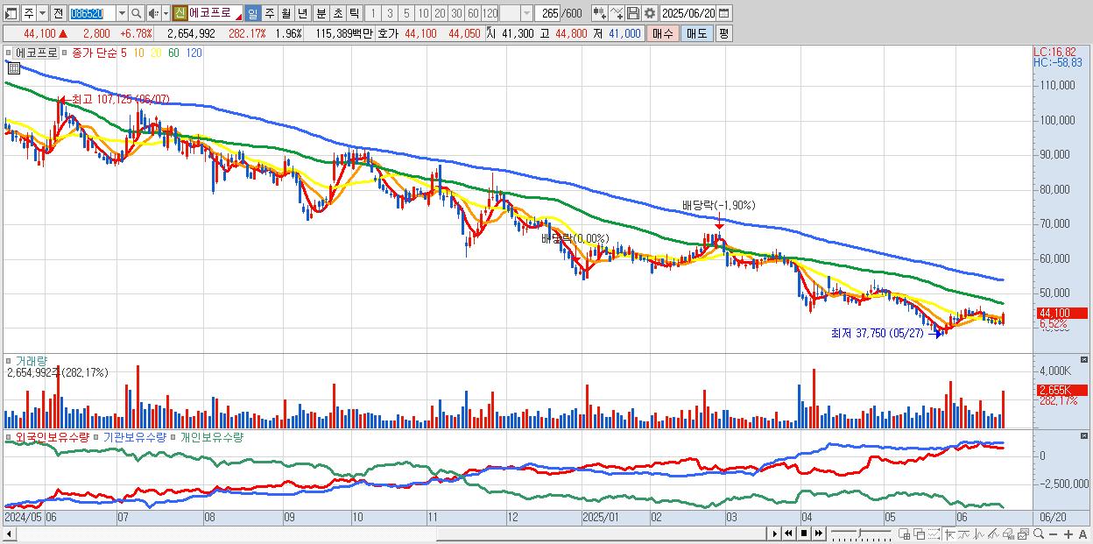Toggle the 30 interval button
The height and width of the screenshot is (544, 1093).
point(456,13)
